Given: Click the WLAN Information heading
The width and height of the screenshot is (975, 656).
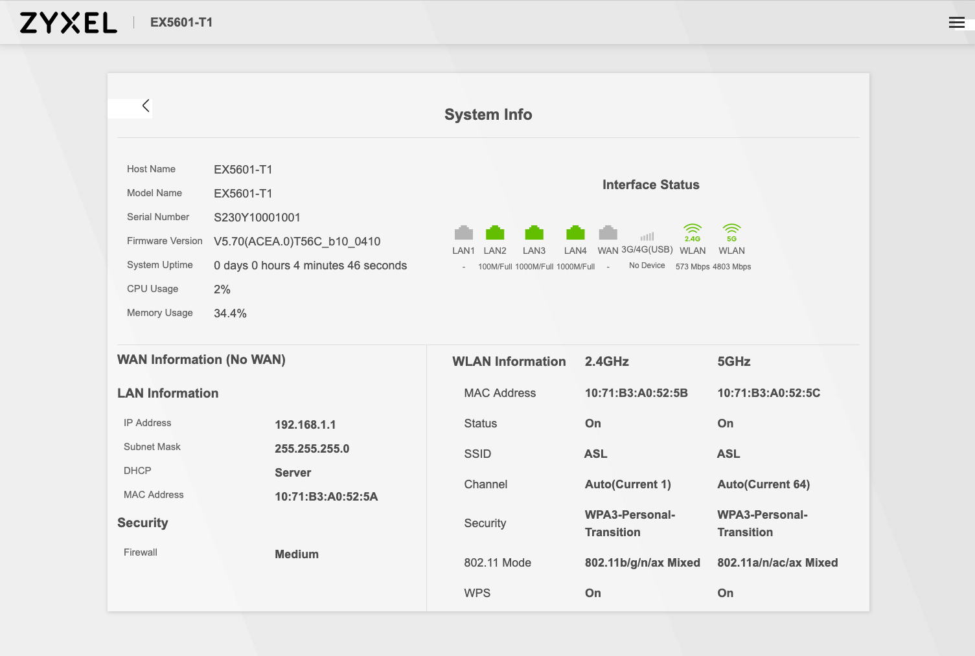Looking at the screenshot, I should (509, 361).
